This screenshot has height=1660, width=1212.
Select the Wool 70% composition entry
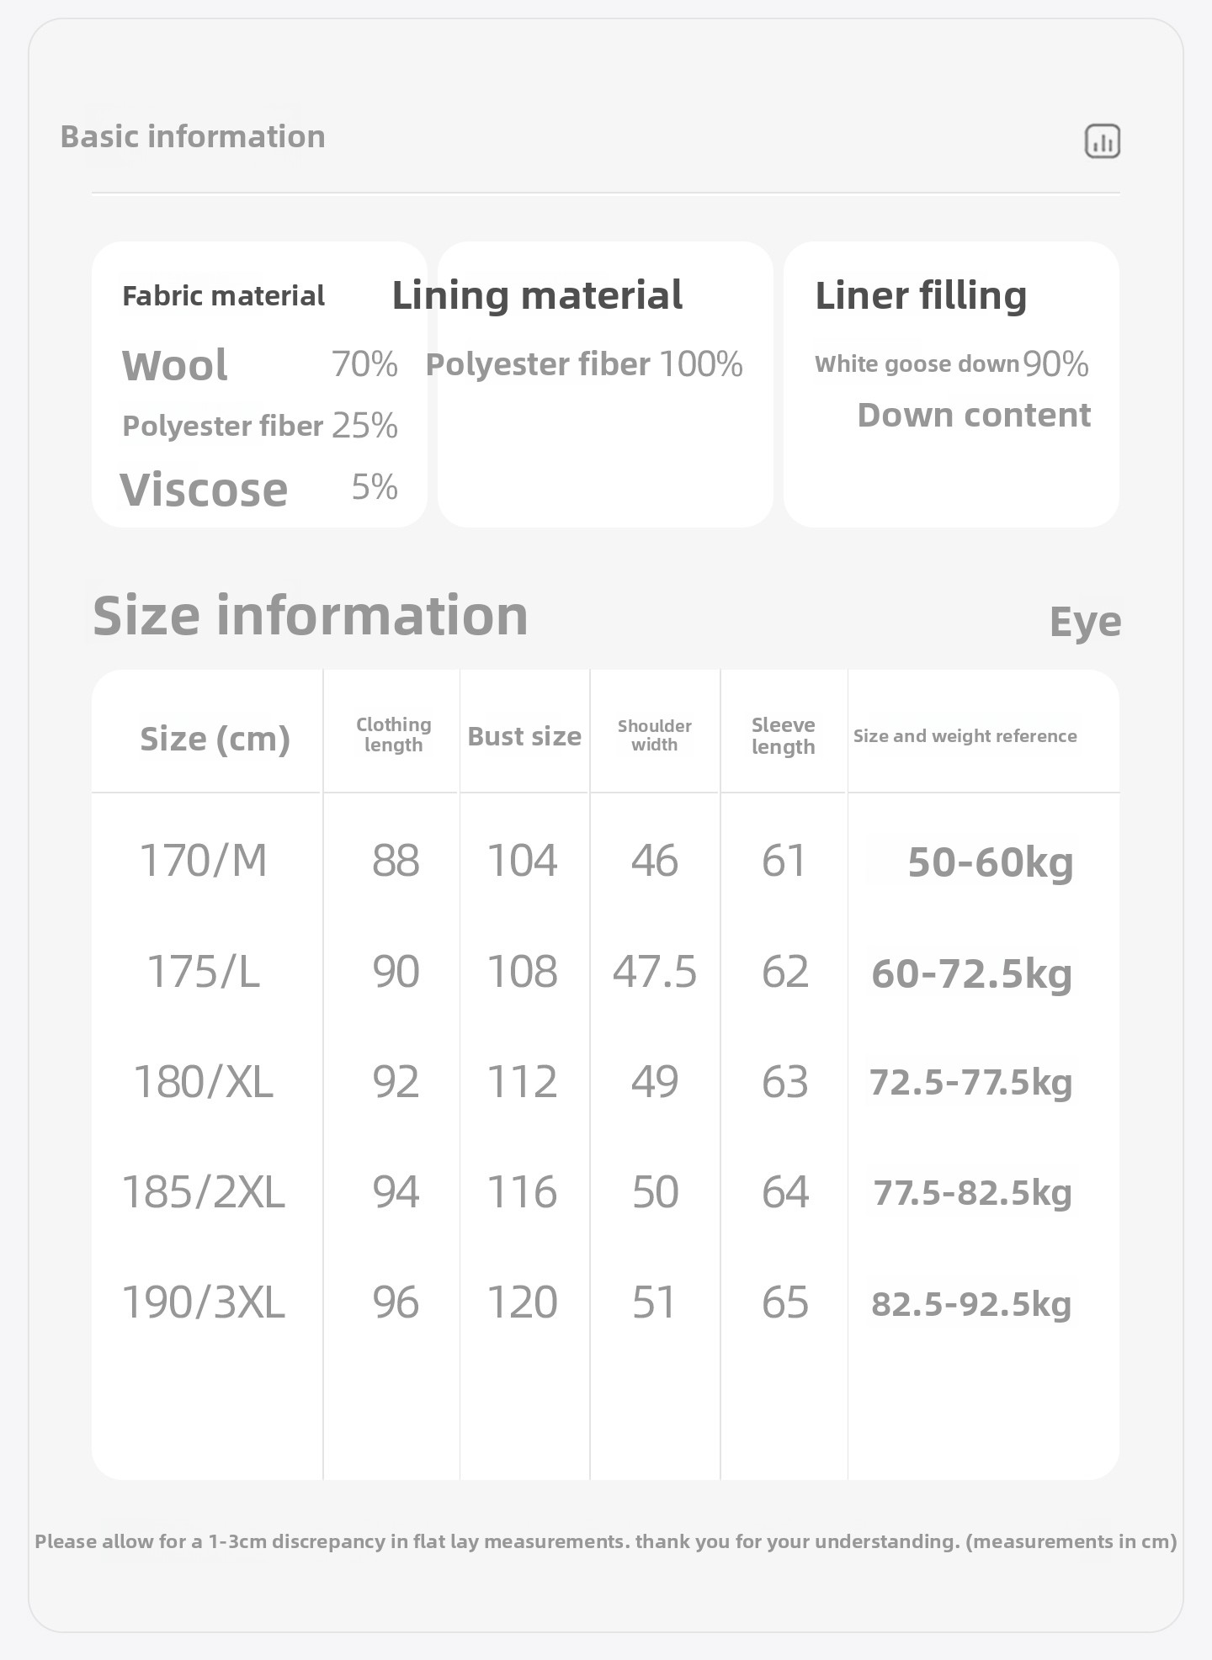(259, 365)
